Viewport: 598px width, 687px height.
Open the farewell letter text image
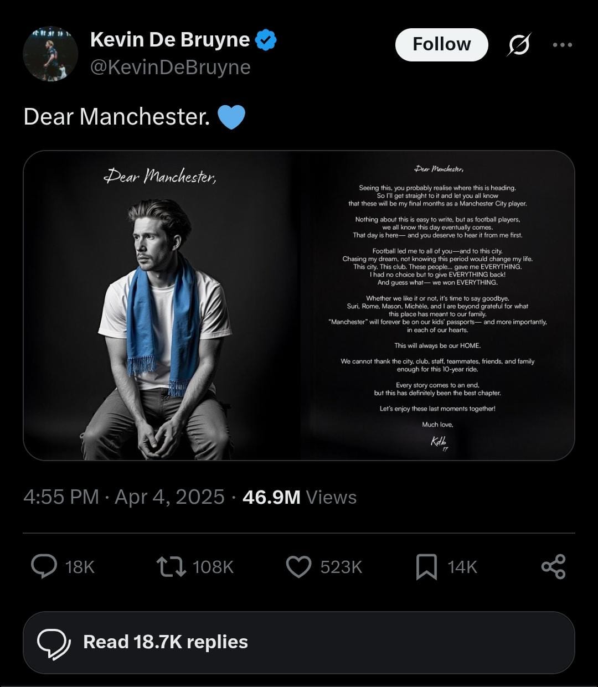coord(437,305)
